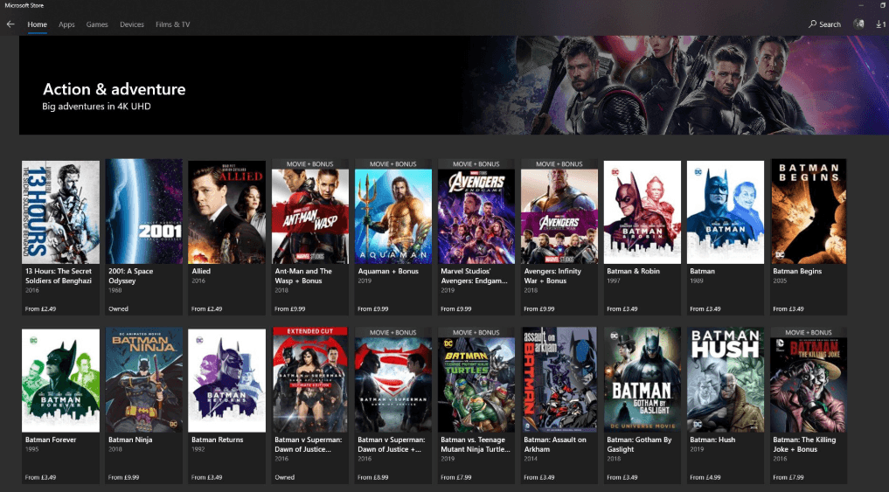Click the title "Batman Ninja"
This screenshot has width=889, height=492.
(130, 440)
